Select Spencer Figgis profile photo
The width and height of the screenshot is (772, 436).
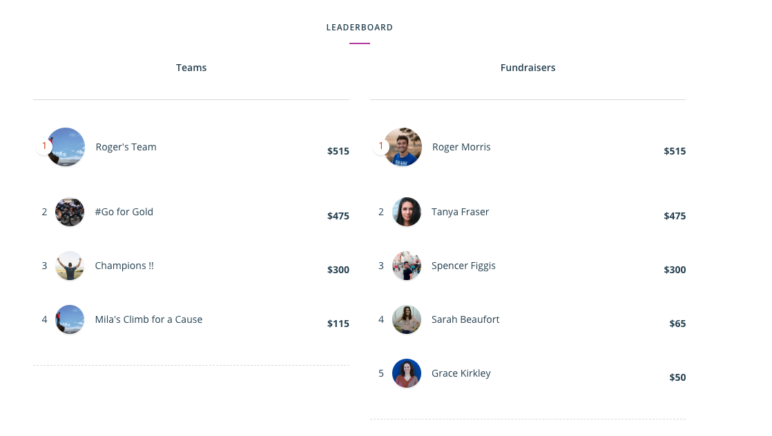tap(406, 266)
